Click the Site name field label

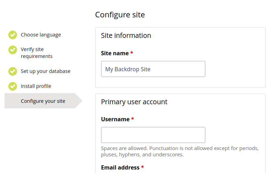coord(115,53)
